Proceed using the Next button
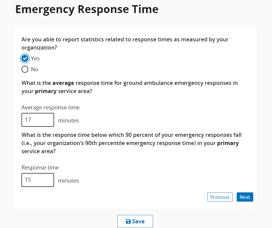Viewport: 272px width, 228px height. tap(245, 197)
